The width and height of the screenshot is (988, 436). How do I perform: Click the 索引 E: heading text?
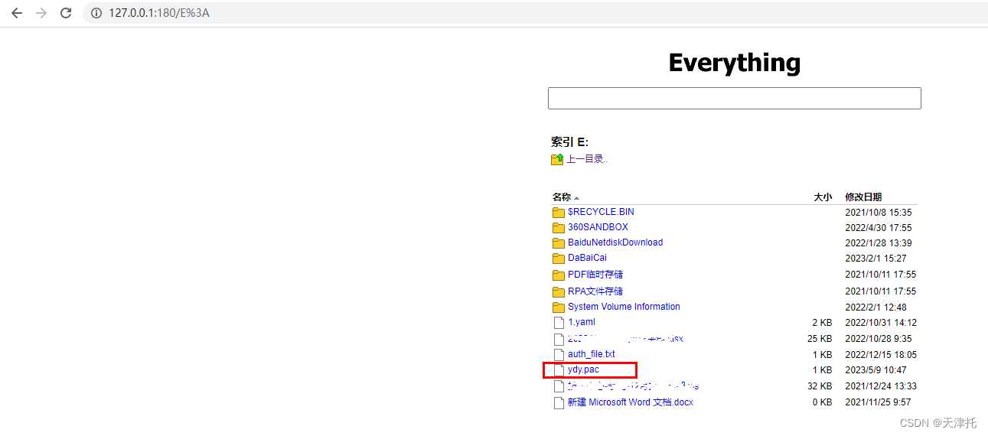(569, 142)
